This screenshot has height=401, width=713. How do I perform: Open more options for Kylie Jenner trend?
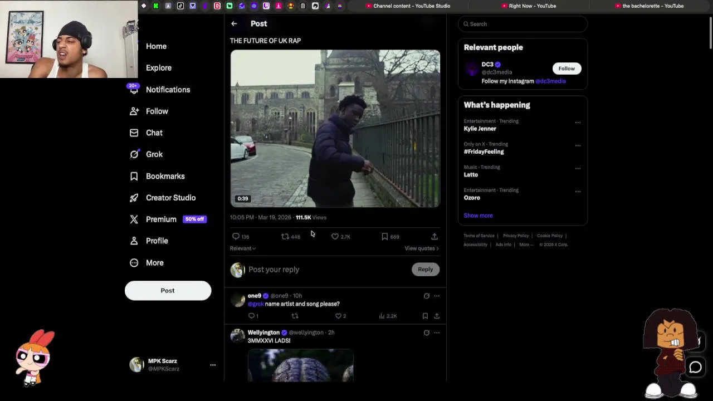click(x=578, y=123)
